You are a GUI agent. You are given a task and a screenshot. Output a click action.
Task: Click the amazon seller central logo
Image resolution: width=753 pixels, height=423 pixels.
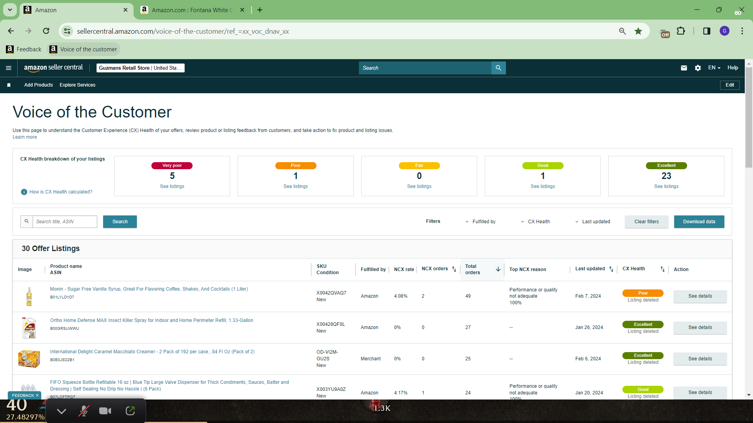point(53,68)
